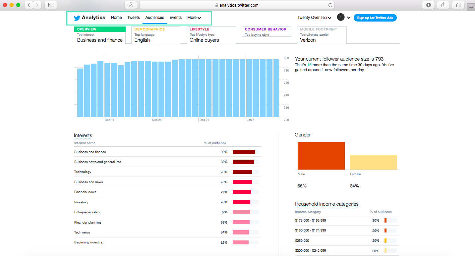The image size is (475, 256).
Task: Open the Events menu item
Action: coord(176,18)
